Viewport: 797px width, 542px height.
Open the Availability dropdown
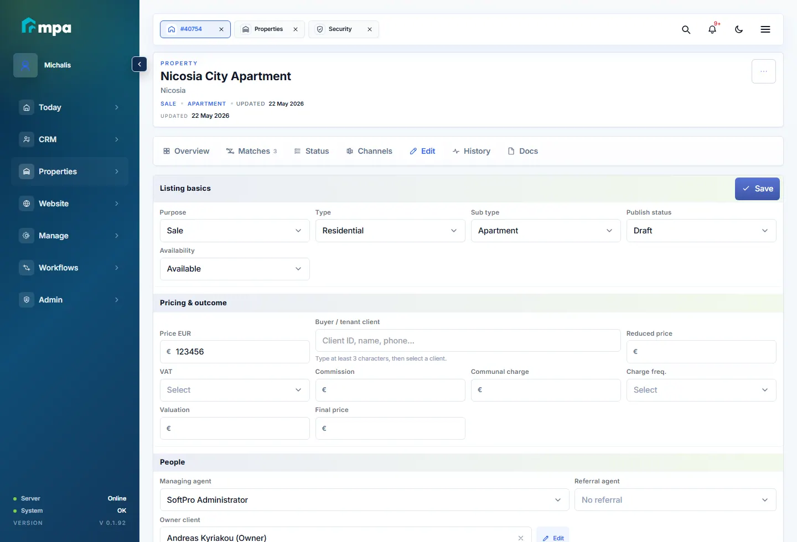pyautogui.click(x=235, y=269)
